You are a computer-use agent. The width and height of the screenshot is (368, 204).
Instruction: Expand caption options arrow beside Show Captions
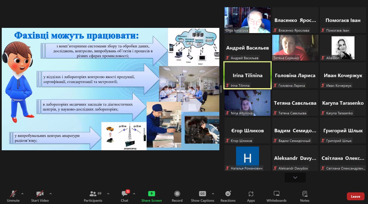213,194
